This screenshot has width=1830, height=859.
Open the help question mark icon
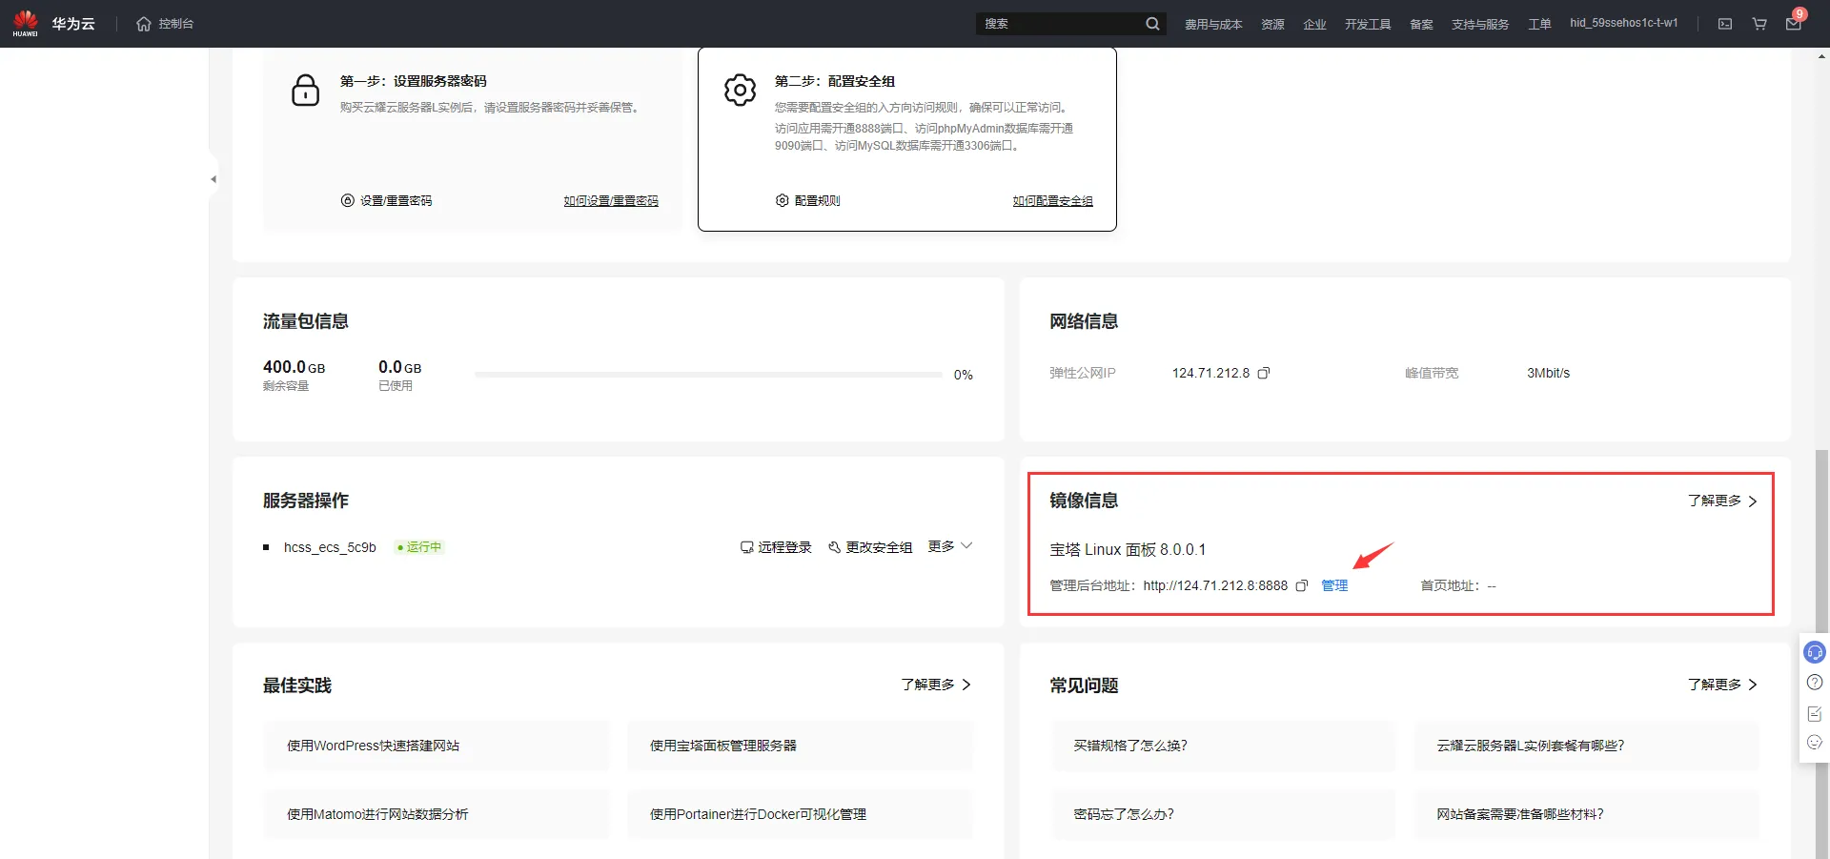pyautogui.click(x=1815, y=683)
